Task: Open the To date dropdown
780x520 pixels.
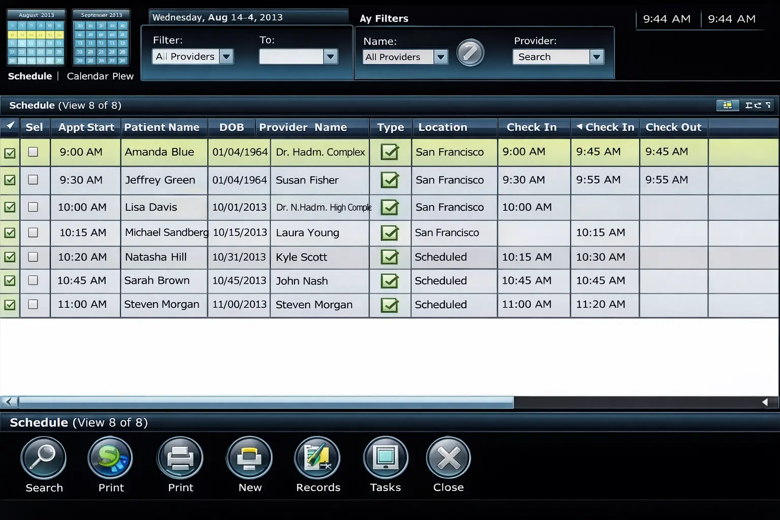Action: point(331,56)
